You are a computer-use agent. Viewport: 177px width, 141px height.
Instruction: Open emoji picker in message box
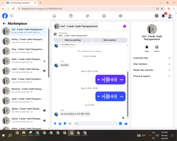[x=120, y=123]
